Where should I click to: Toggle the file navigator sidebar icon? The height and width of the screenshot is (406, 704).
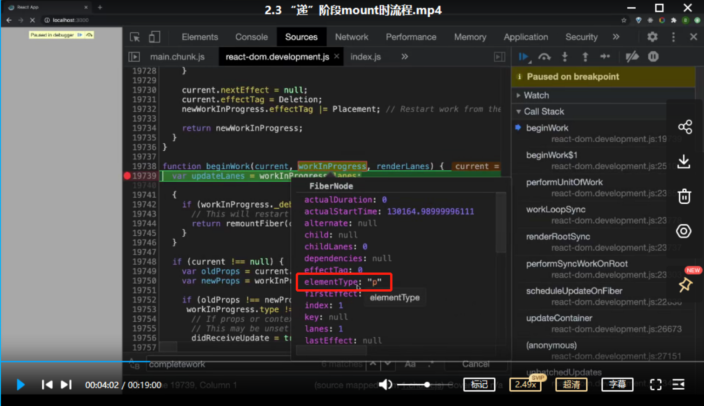pos(134,57)
